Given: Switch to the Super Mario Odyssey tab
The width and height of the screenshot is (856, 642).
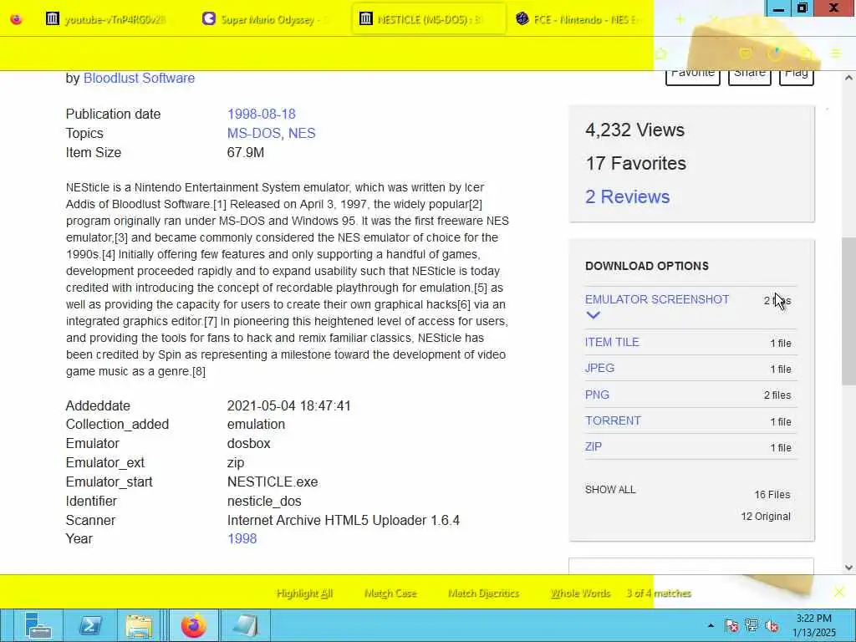Looking at the screenshot, I should 267,20.
